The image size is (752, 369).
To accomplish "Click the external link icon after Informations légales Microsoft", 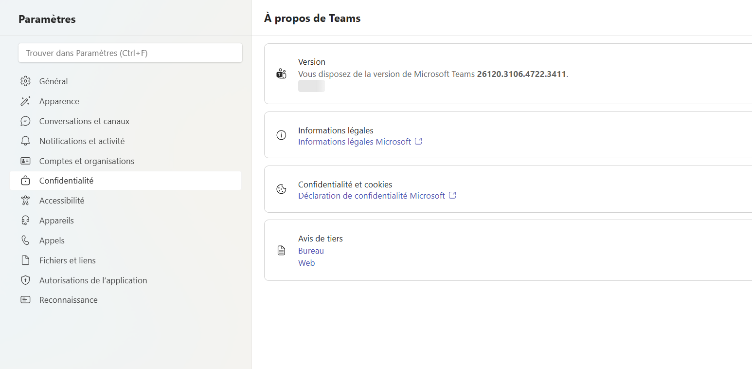I will click(x=418, y=142).
